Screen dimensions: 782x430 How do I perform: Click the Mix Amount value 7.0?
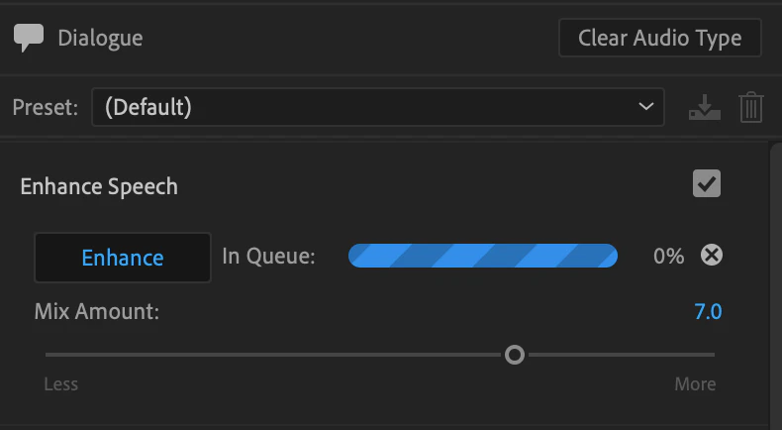[708, 312]
